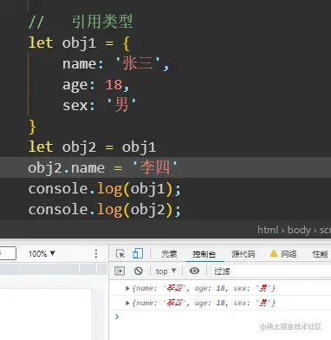Image resolution: width=331 pixels, height=340 pixels.
Task: Activate the inspect element picker icon
Action: pos(120,253)
